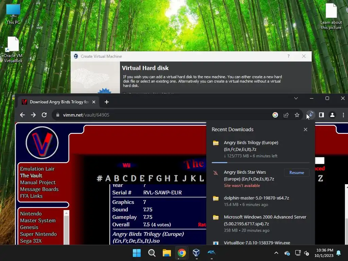Select Super Nintendo in sidebar
The image size is (348, 261).
click(38, 234)
